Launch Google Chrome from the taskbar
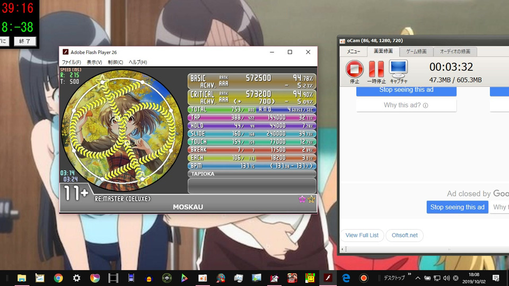Image resolution: width=509 pixels, height=286 pixels. tap(58, 278)
